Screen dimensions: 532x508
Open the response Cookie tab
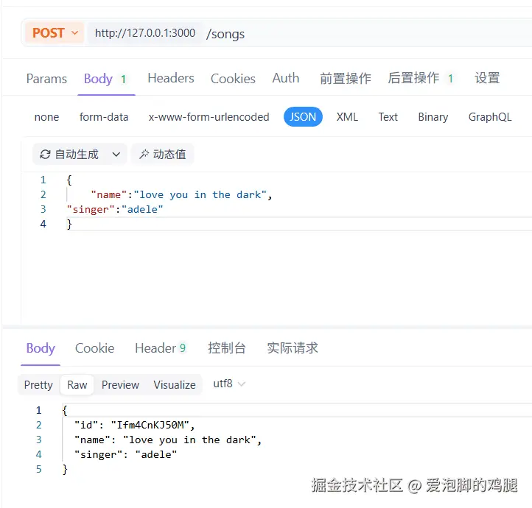pos(94,348)
